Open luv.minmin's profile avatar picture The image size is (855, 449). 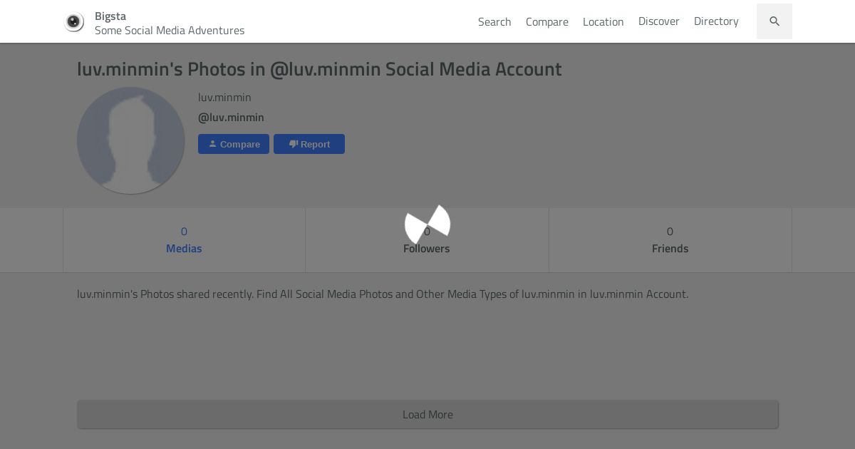pyautogui.click(x=131, y=140)
